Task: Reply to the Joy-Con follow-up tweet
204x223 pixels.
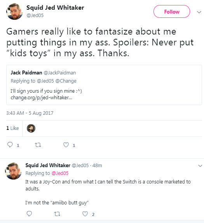Action: 29,214
